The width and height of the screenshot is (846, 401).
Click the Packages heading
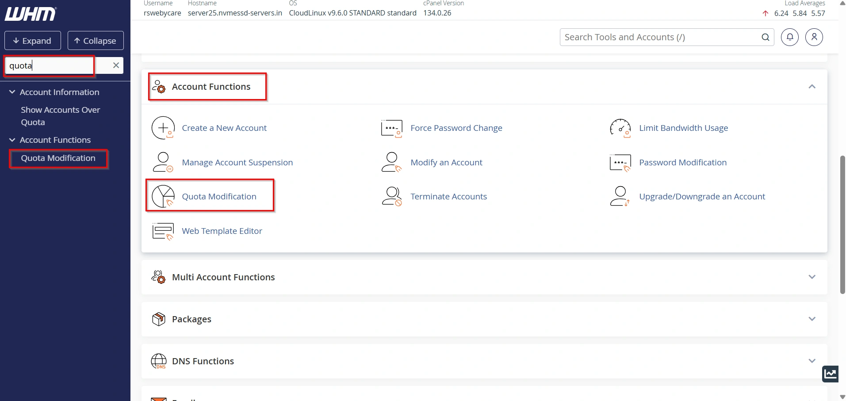click(191, 319)
